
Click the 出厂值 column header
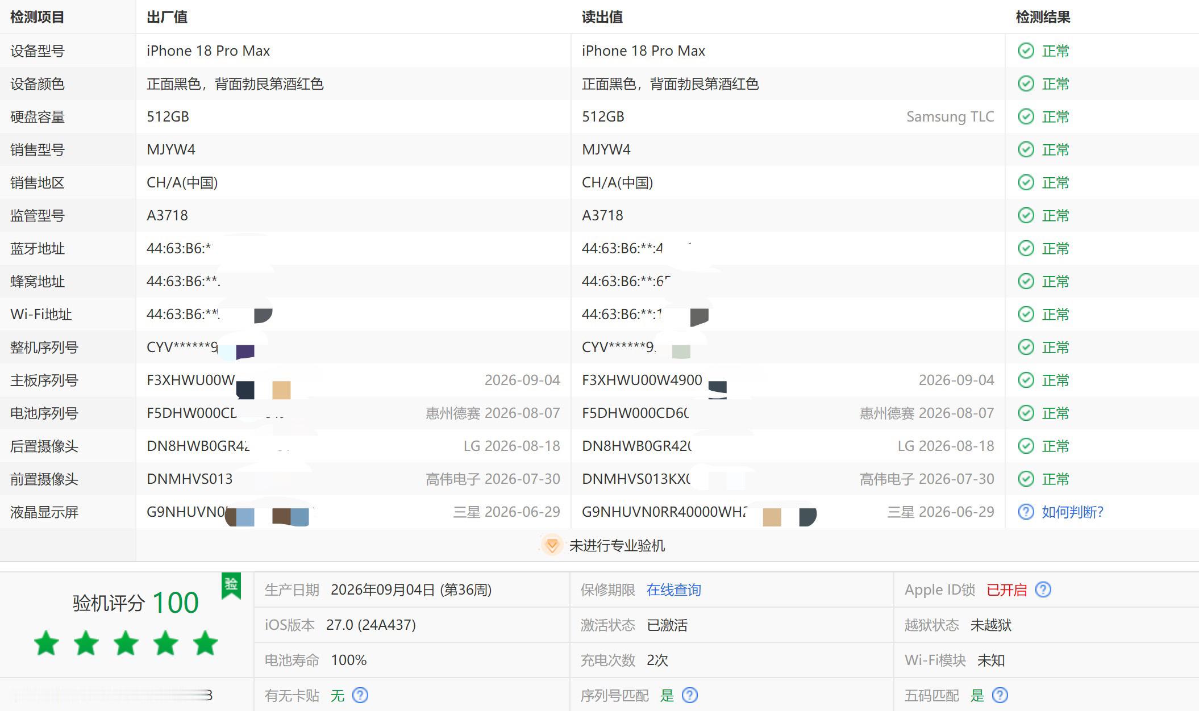(x=167, y=17)
